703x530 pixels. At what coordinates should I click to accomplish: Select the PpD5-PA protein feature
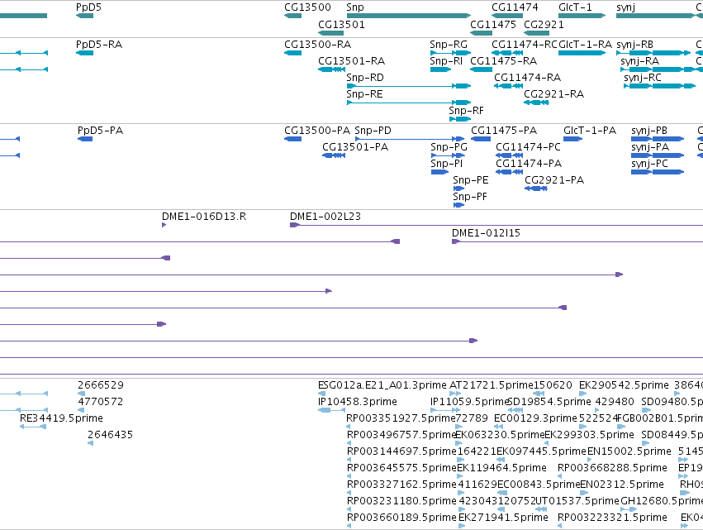point(85,139)
